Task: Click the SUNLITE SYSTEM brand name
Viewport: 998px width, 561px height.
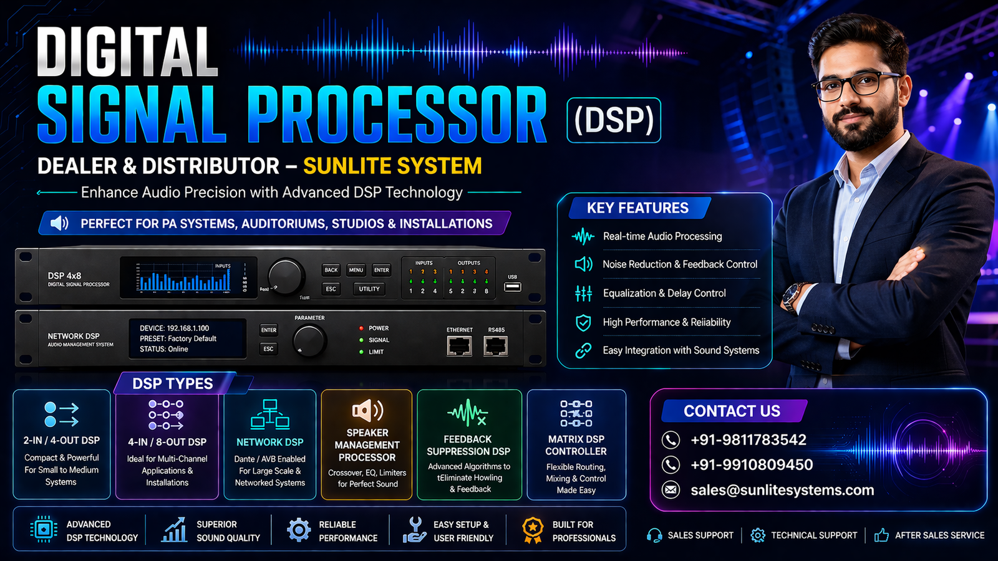Action: click(x=392, y=166)
